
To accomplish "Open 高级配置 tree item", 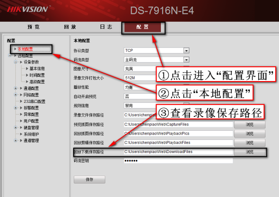I will [x=37, y=82].
